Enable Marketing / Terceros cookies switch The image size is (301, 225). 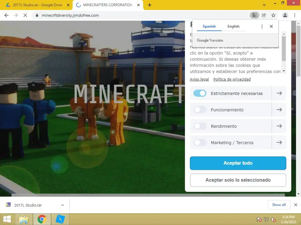pyautogui.click(x=200, y=143)
